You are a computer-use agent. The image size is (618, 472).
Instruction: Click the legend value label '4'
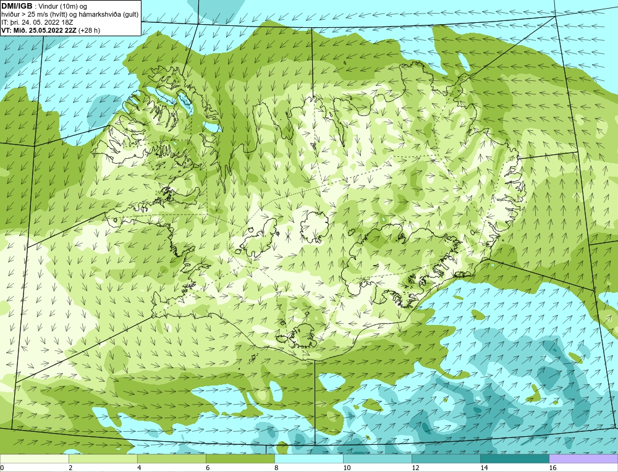coord(139,468)
